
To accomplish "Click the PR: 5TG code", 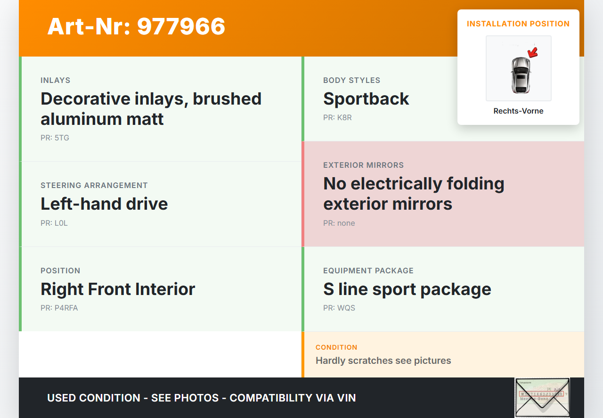I will 55,138.
